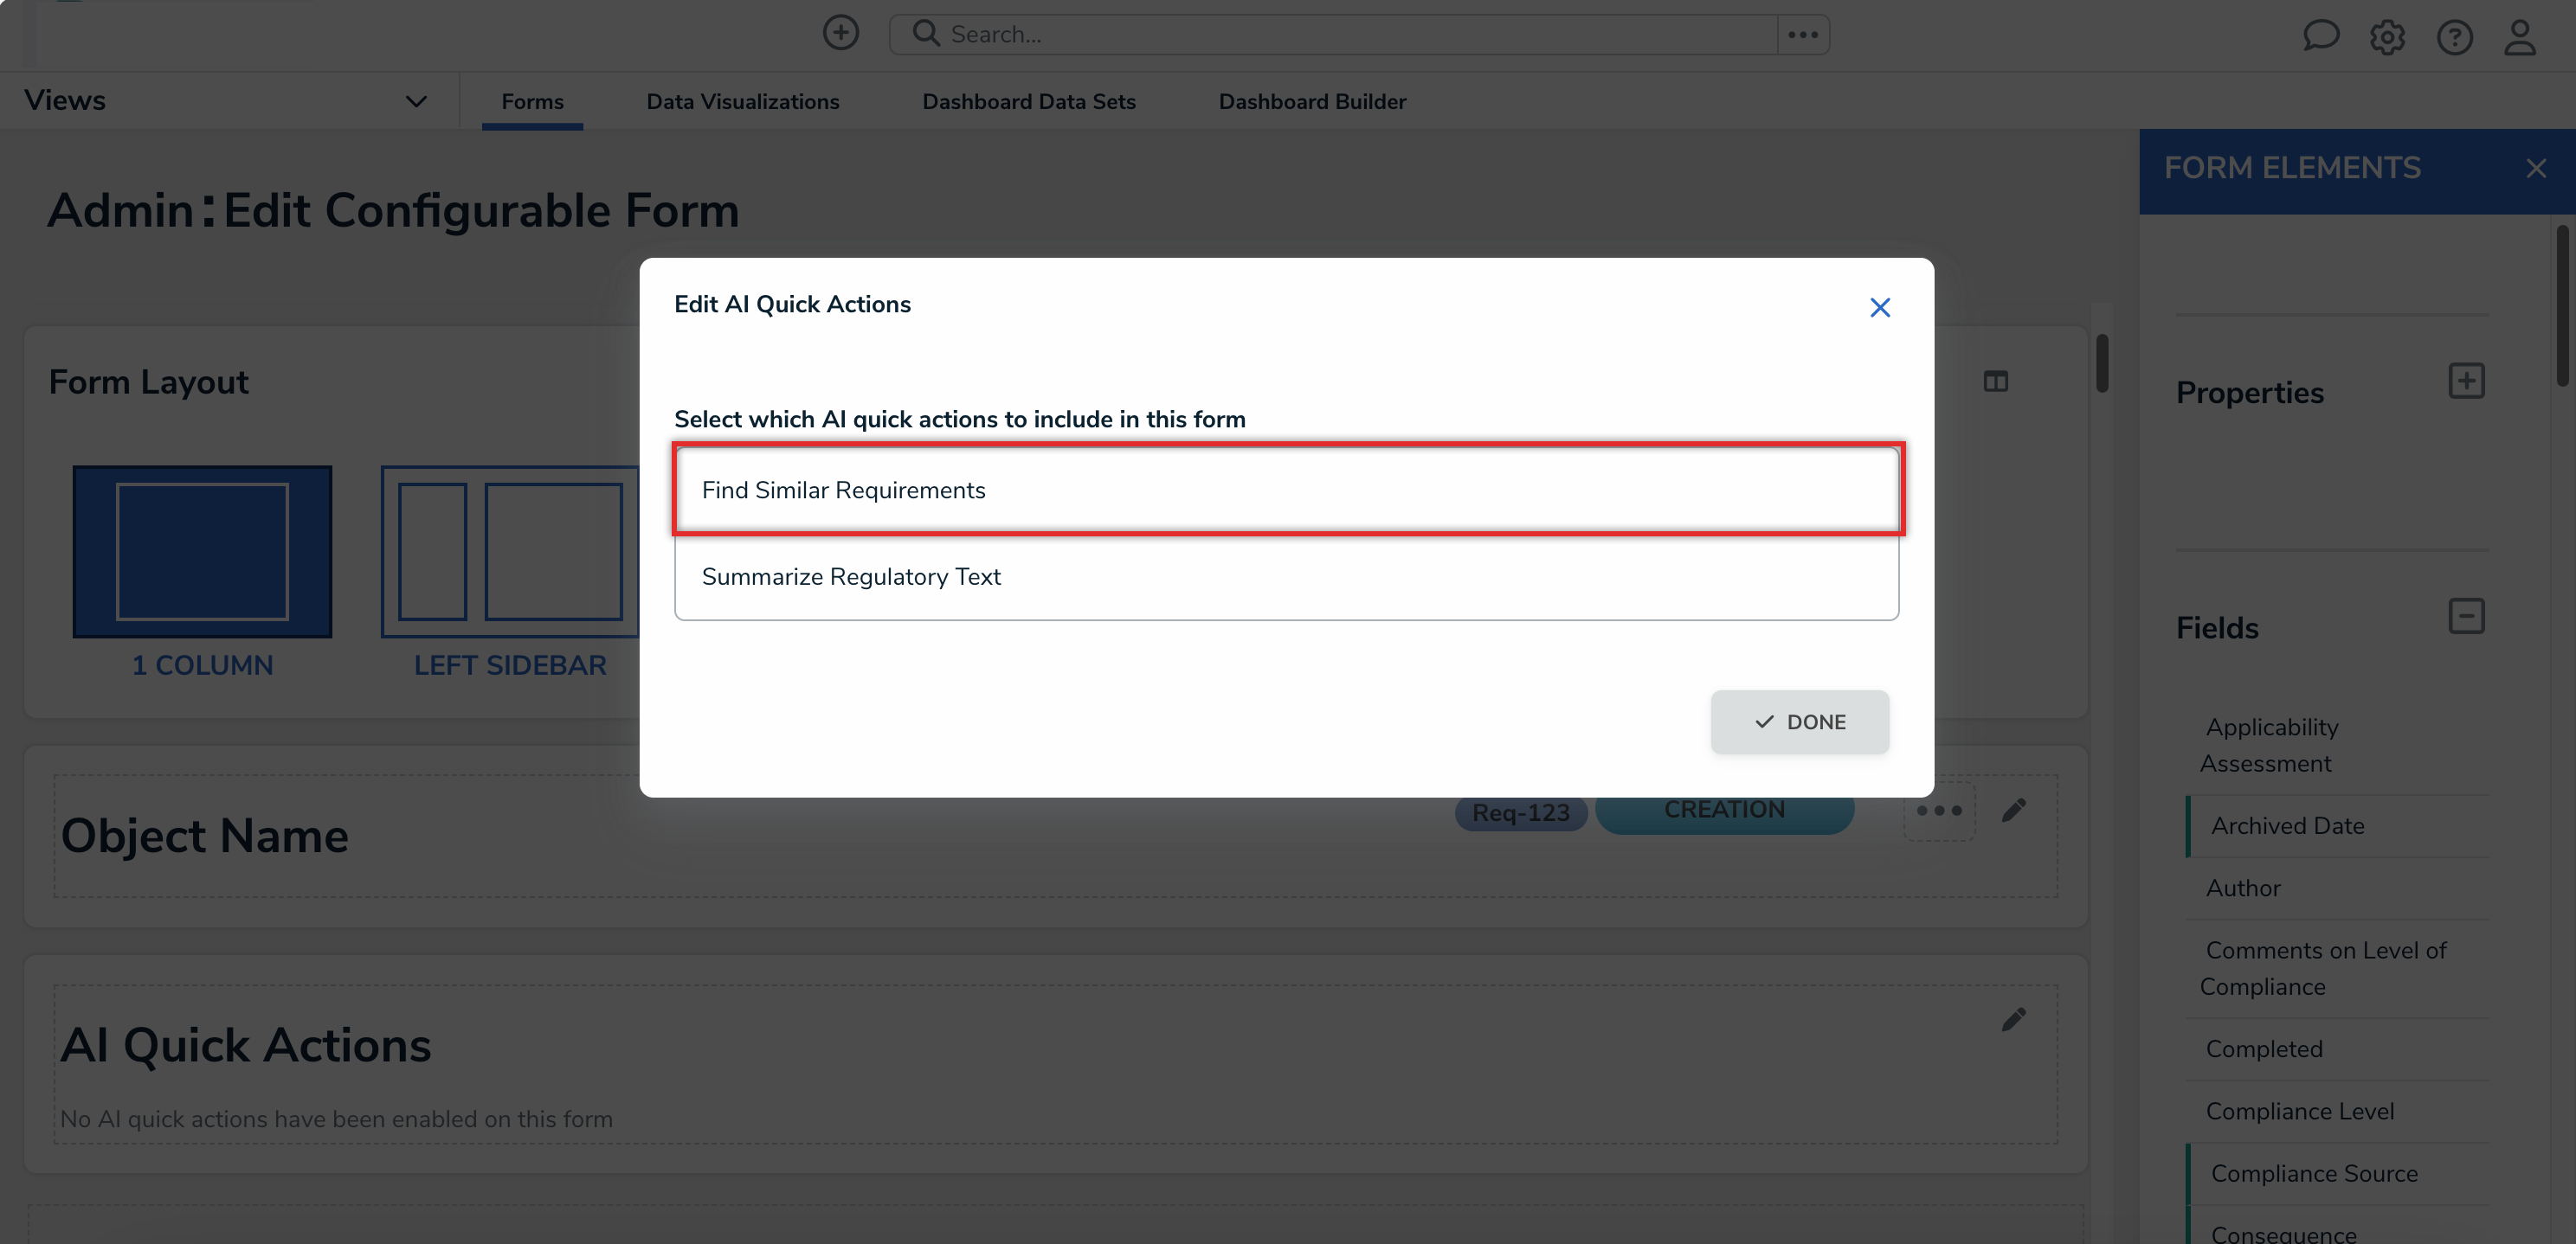2576x1244 pixels.
Task: Collapse the Fields section
Action: tap(2466, 617)
